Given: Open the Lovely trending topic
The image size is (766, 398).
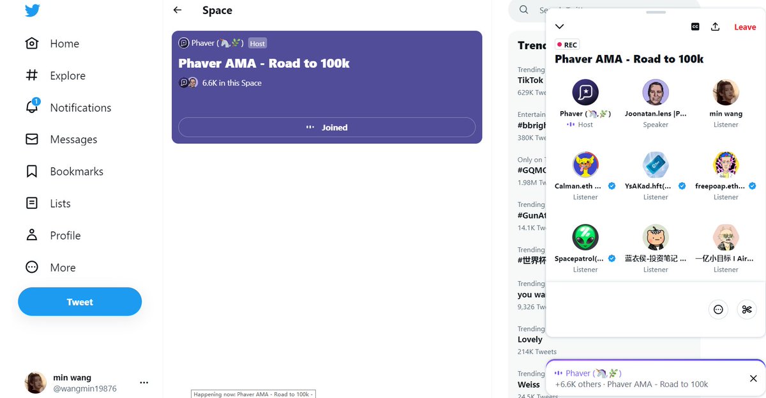Looking at the screenshot, I should (530, 339).
